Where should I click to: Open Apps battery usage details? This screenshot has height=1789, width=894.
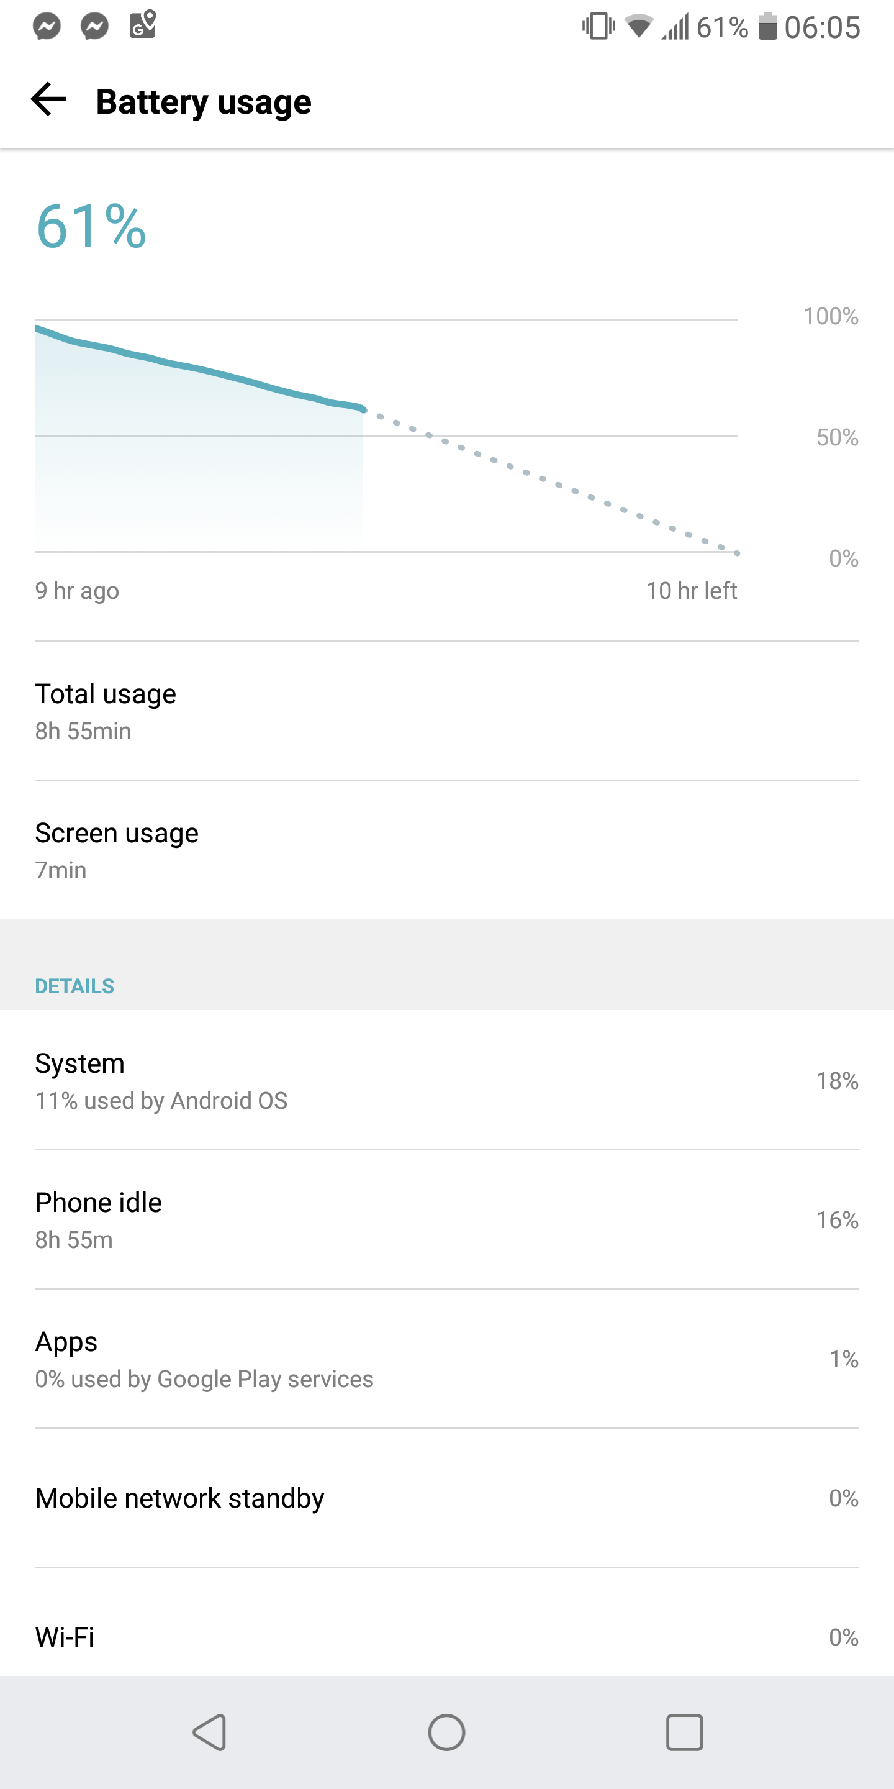click(x=447, y=1359)
